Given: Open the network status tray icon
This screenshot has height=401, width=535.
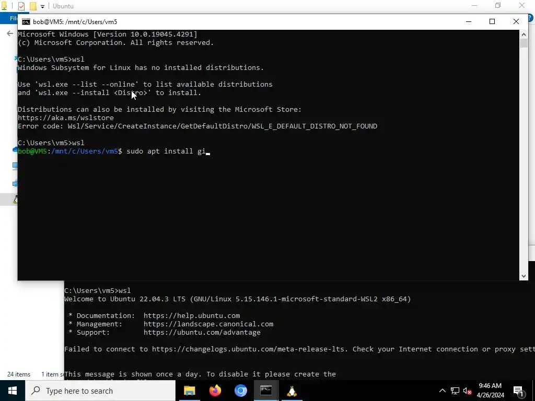Looking at the screenshot, I should 455,391.
